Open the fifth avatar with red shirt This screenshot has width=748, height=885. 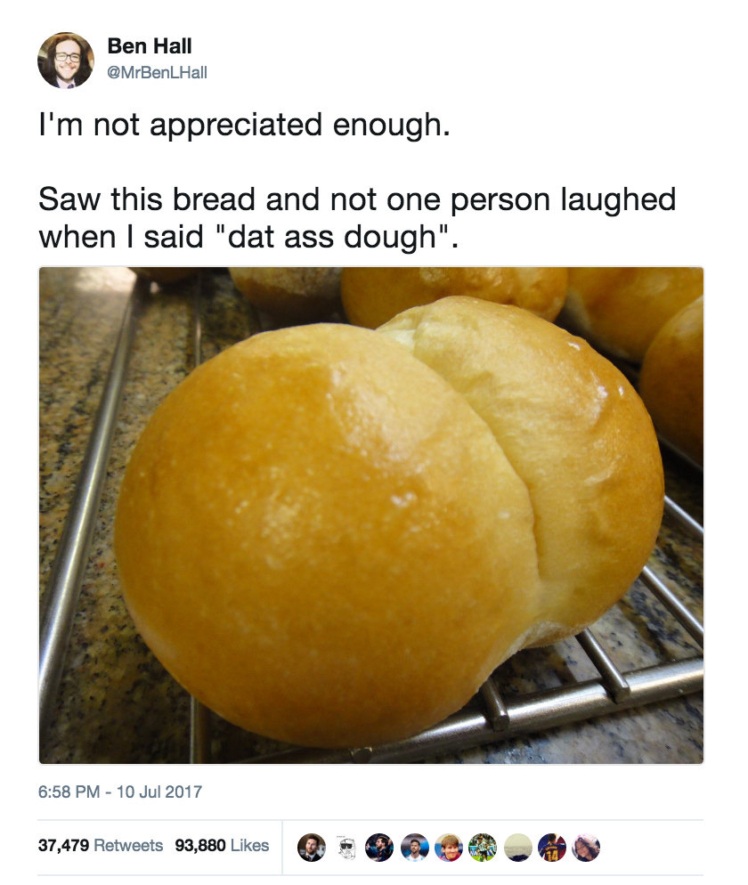click(450, 848)
